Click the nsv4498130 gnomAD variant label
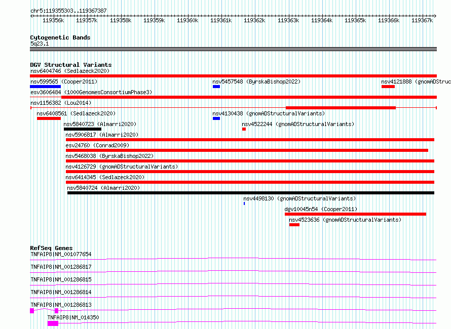This screenshot has height=329, width=451. coord(299,198)
